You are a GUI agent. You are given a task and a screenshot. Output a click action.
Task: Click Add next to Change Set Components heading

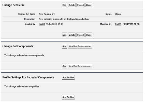click(x=64, y=46)
